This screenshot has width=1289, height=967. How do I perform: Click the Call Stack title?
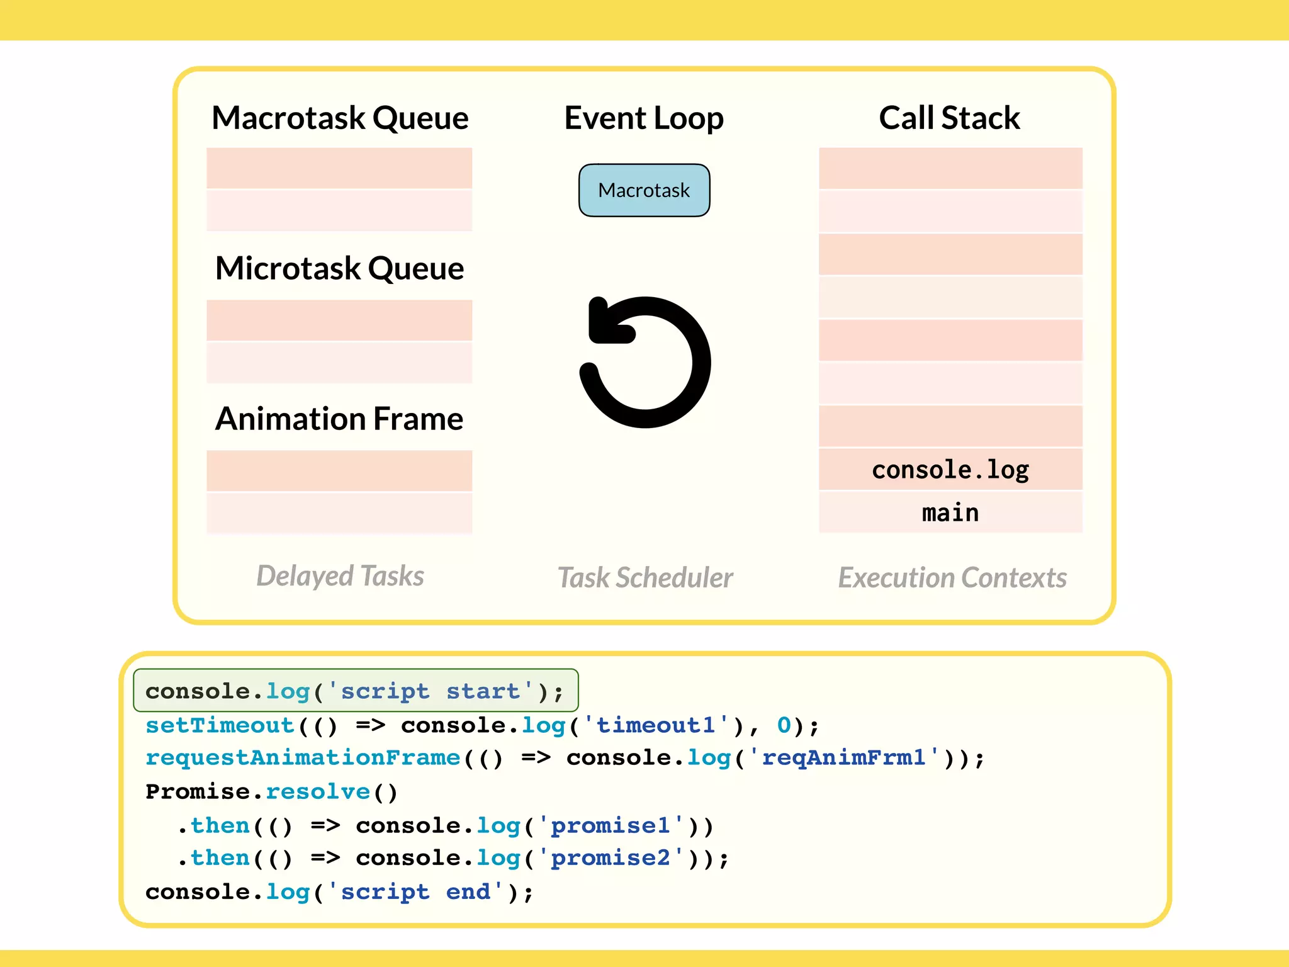point(949,118)
